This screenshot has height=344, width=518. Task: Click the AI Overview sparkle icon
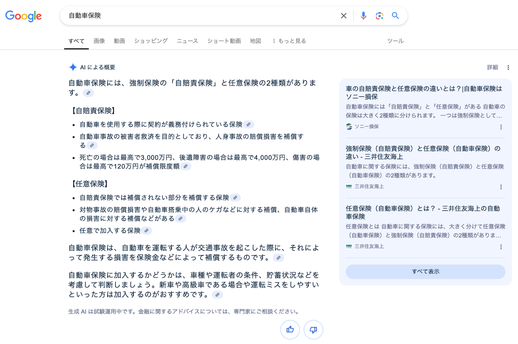coord(73,67)
